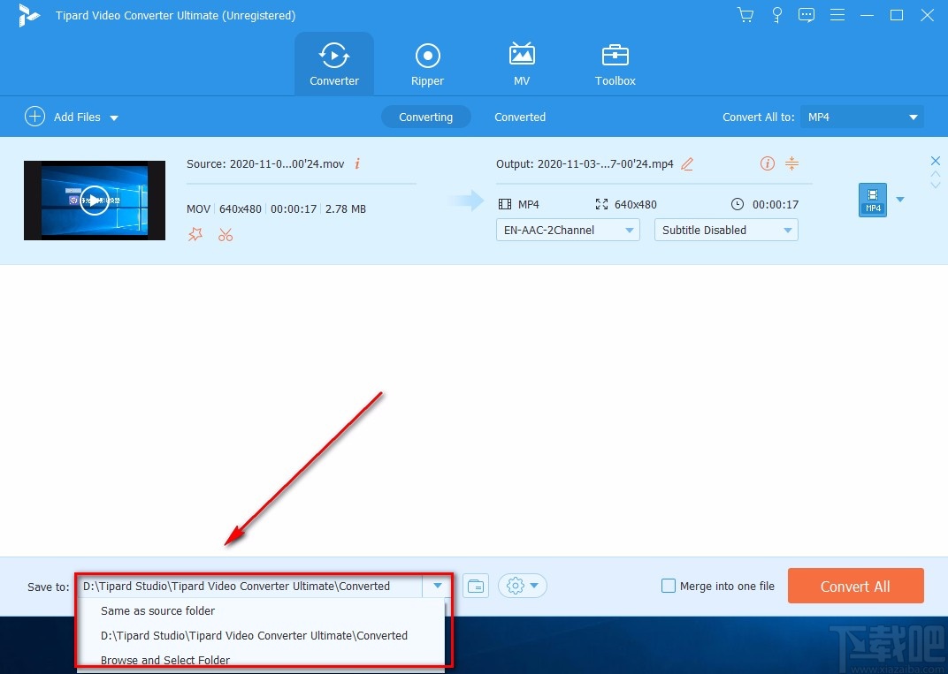
Task: Select the Converted tab
Action: (520, 117)
